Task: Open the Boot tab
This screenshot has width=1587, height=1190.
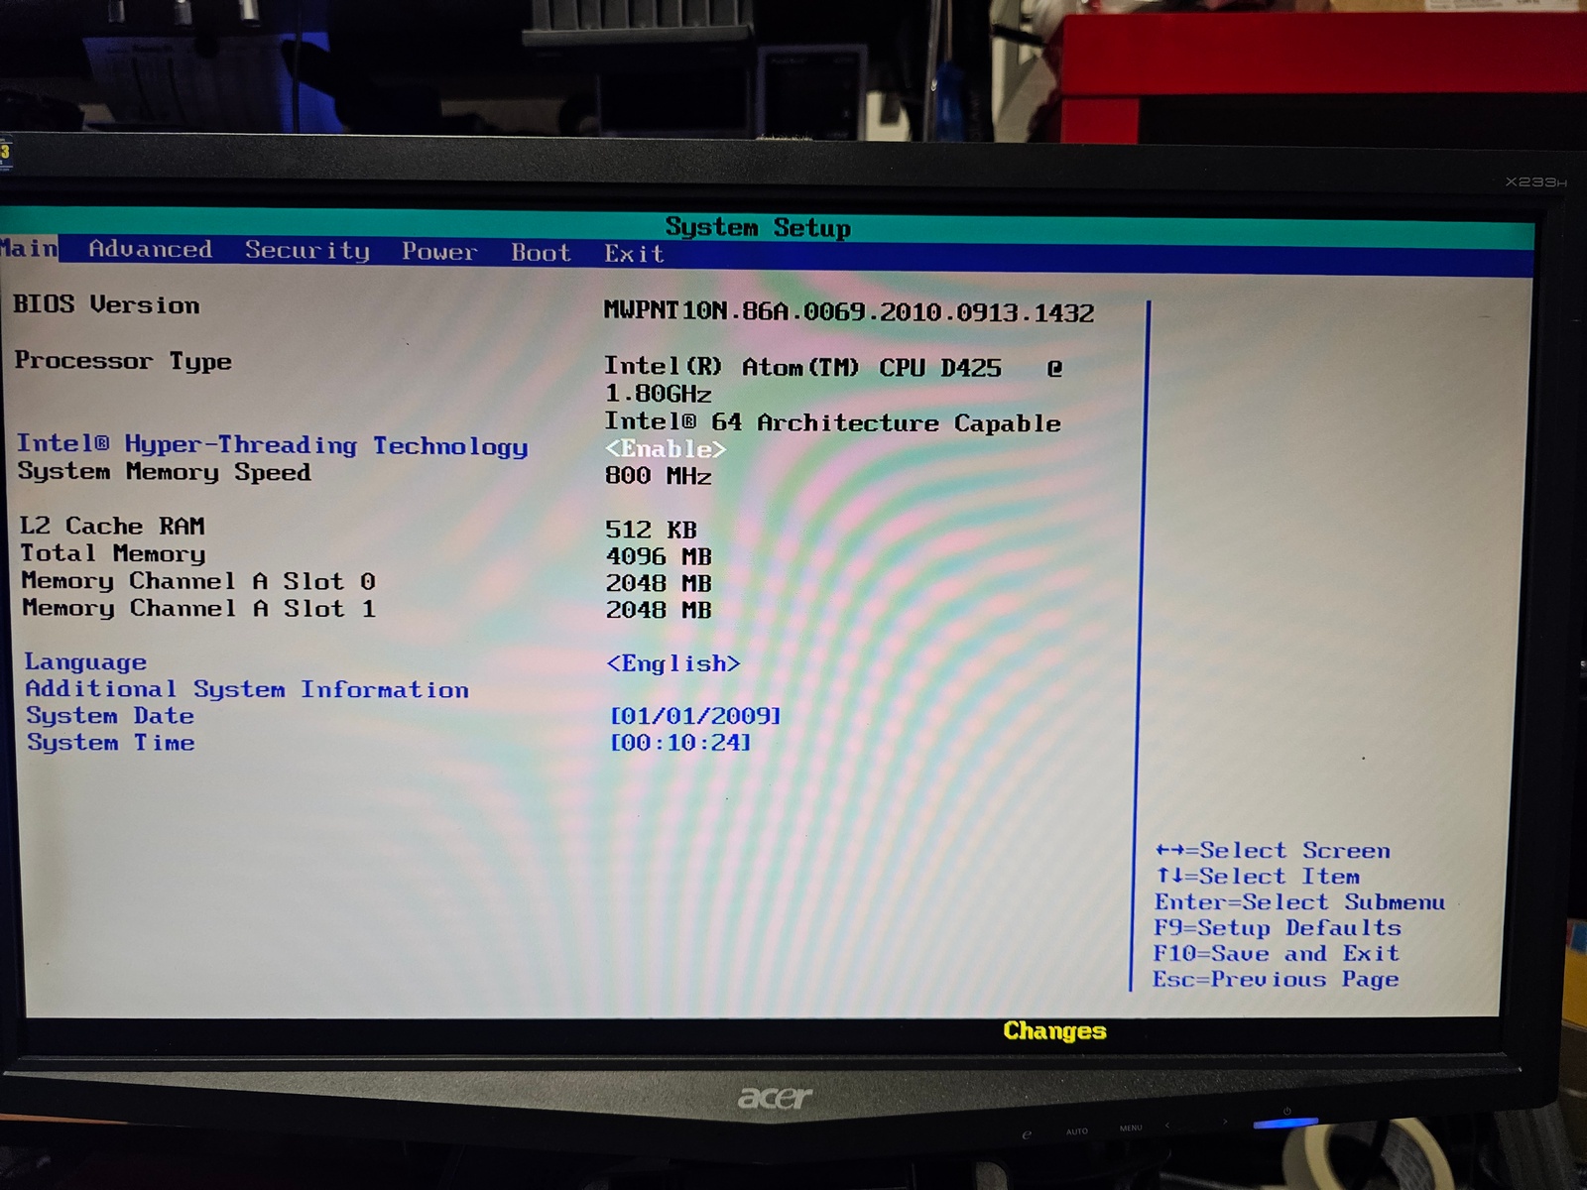Action: [x=542, y=253]
